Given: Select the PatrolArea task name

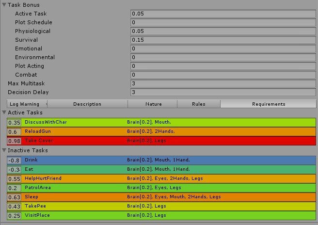Looking at the screenshot, I should (x=38, y=188).
